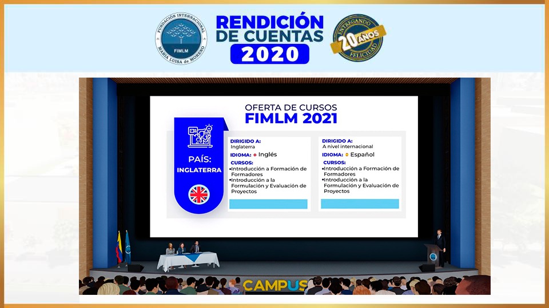Viewport: 549px width, 308px height.
Task: Click 'Formulación y Evaluación de Proyectos' in right card
Action: 361,188
